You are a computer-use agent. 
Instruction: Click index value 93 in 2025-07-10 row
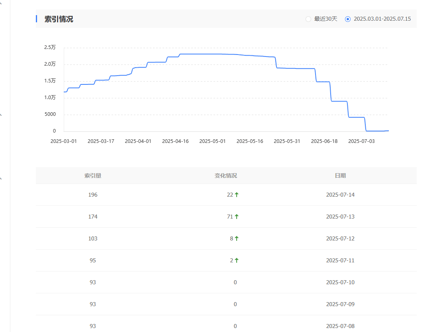pyautogui.click(x=93, y=282)
